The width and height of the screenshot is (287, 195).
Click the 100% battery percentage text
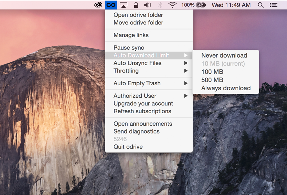(188, 5)
